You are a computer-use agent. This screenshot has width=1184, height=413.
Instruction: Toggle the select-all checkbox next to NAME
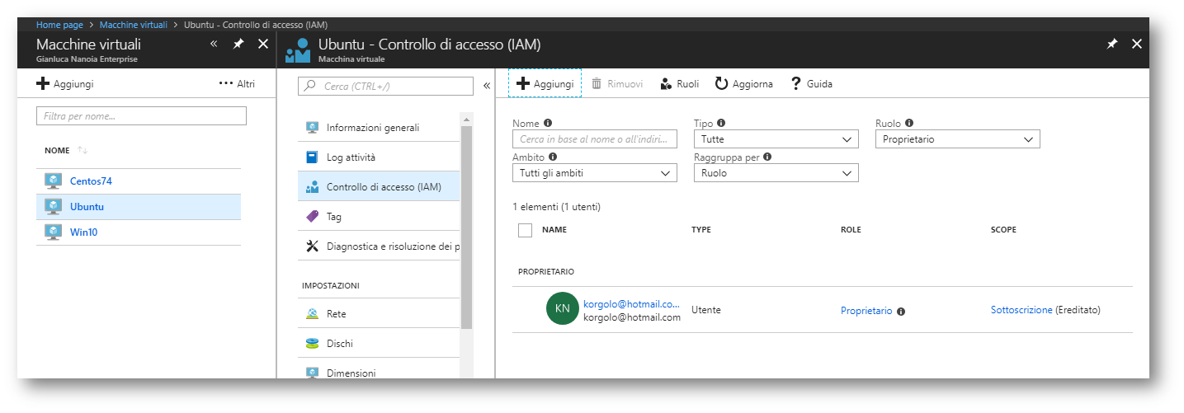[525, 230]
